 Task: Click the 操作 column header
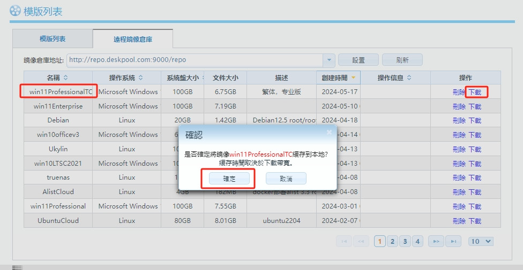tap(466, 78)
